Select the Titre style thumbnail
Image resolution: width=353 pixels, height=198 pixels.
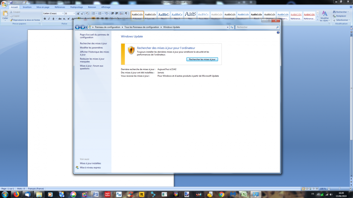(190, 15)
